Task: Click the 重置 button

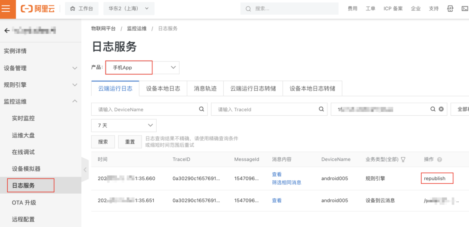Action: (130, 142)
